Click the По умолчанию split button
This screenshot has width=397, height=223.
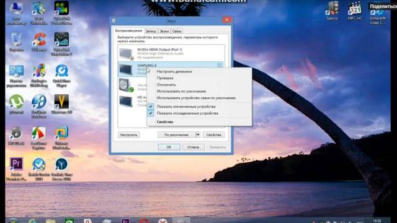point(176,135)
